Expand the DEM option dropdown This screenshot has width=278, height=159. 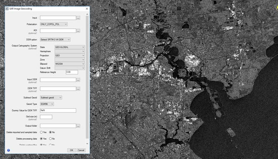pos(55,40)
